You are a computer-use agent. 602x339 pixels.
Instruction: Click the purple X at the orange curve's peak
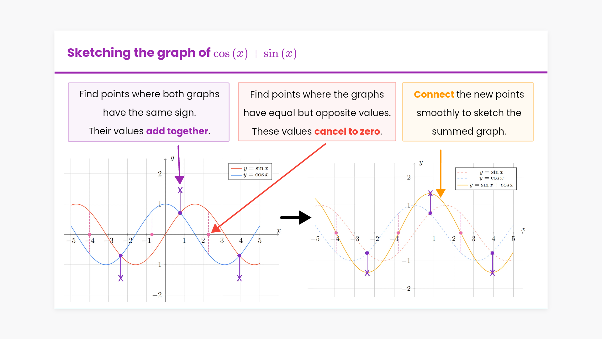[x=430, y=194]
